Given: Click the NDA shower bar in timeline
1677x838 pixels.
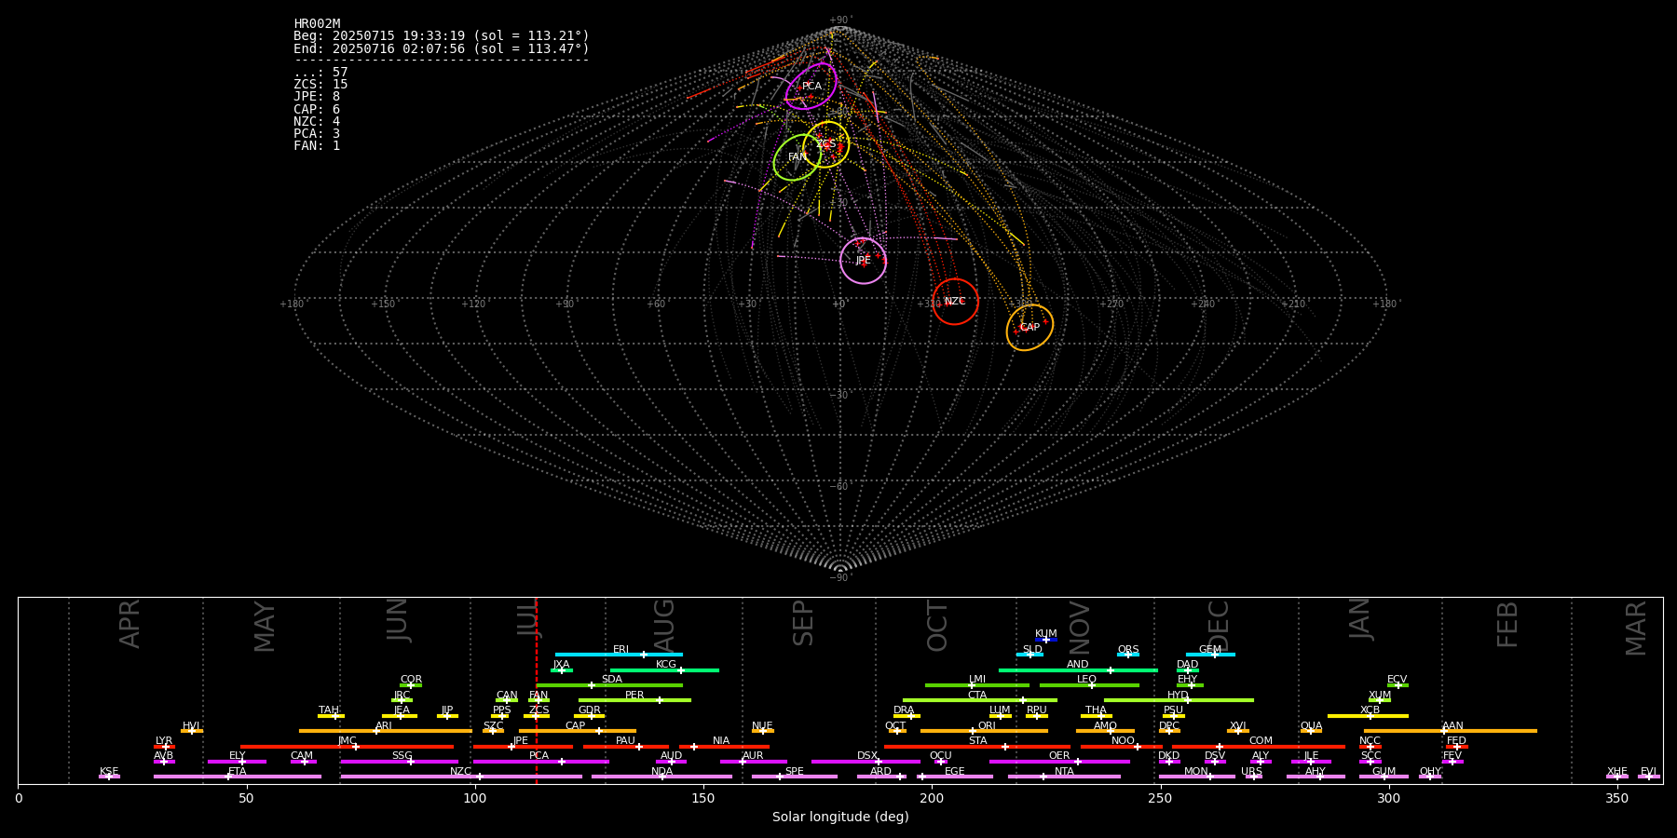Looking at the screenshot, I should coord(661,777).
